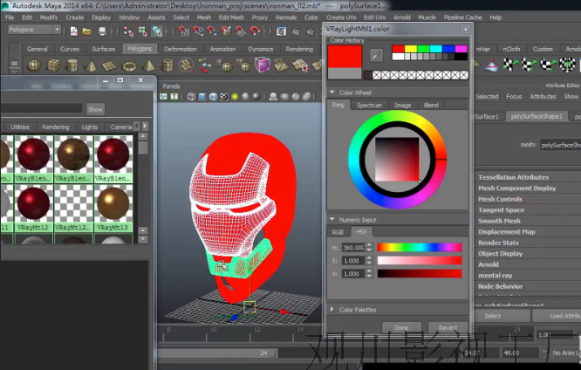The image size is (581, 370).
Task: Select by object type mode icon
Action: point(143,31)
